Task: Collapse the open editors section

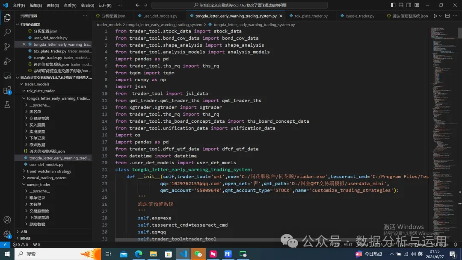Action: pos(18,24)
